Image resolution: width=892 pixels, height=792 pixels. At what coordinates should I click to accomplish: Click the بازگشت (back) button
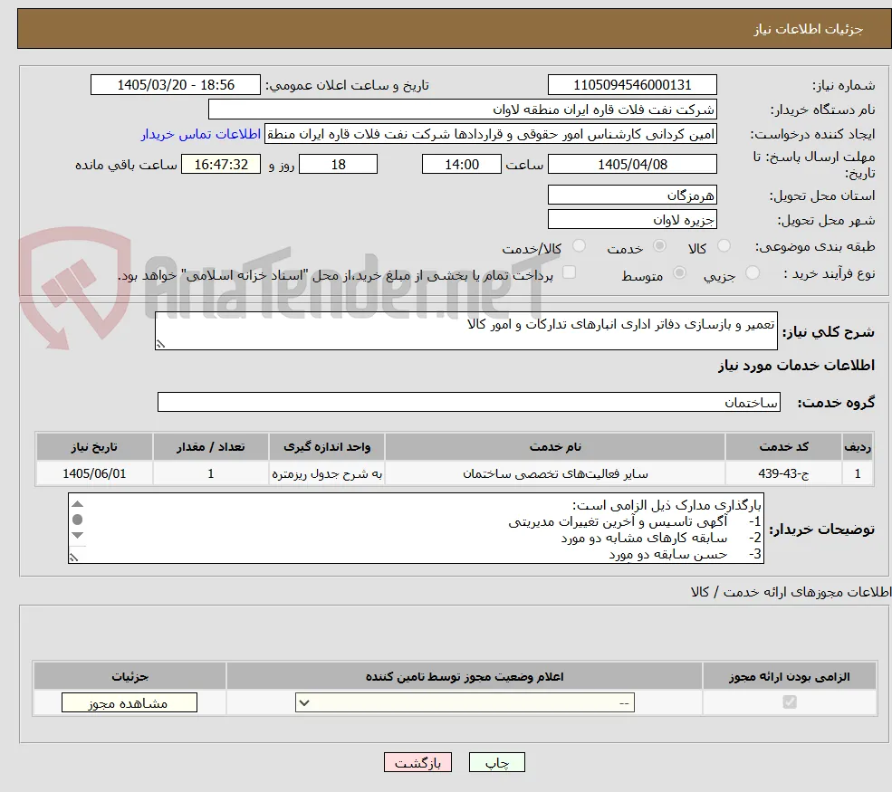click(x=417, y=762)
